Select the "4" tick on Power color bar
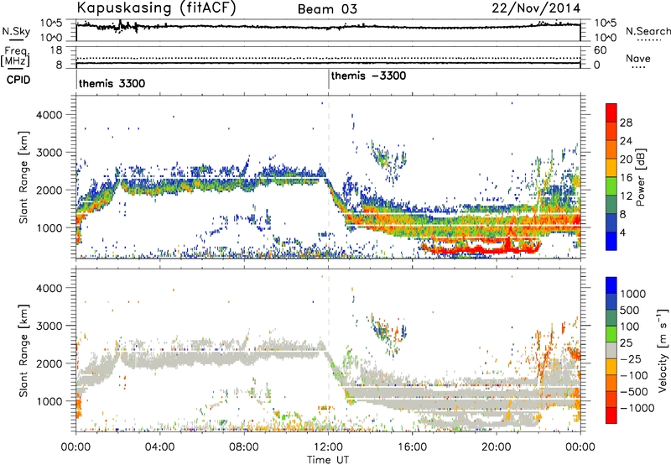The image size is (671, 465). tap(623, 232)
